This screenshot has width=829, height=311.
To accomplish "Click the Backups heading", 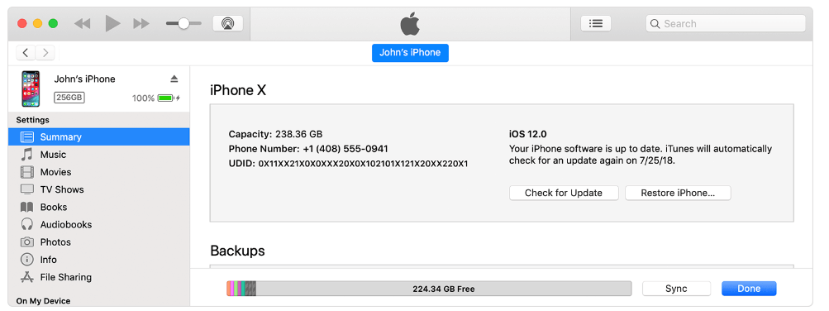I will (x=237, y=250).
